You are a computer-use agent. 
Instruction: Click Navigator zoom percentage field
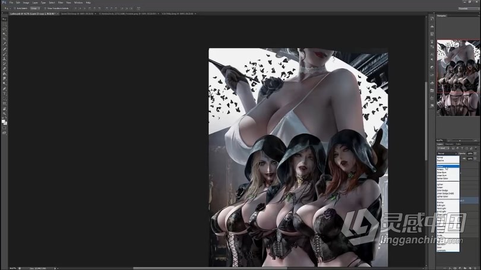(x=440, y=141)
